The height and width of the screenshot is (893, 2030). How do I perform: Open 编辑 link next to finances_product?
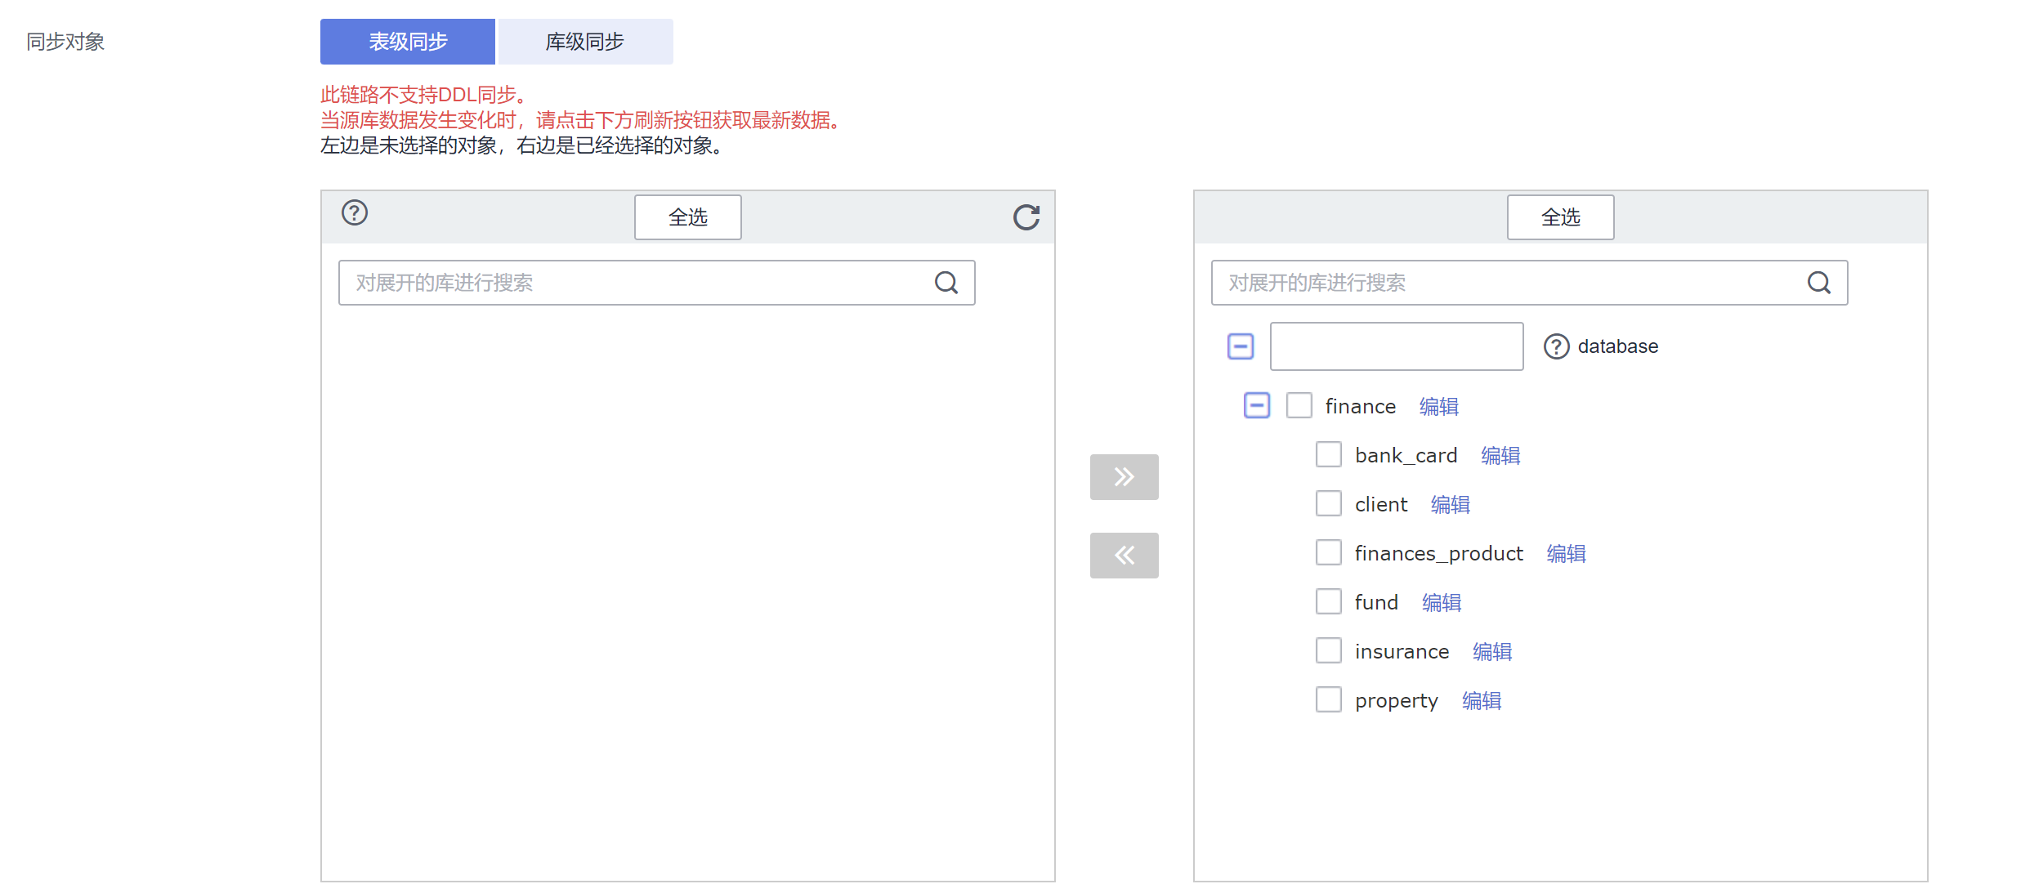click(1566, 554)
